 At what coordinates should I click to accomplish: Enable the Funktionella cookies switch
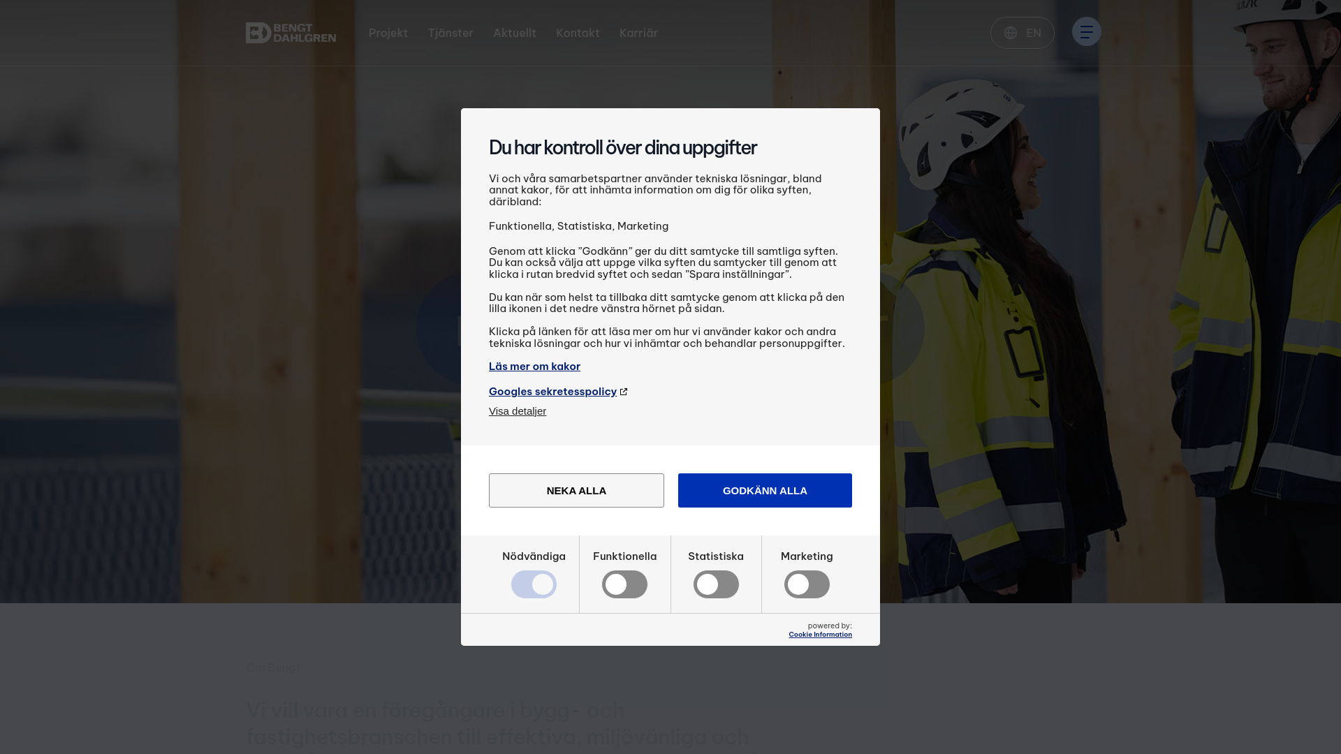(x=624, y=584)
